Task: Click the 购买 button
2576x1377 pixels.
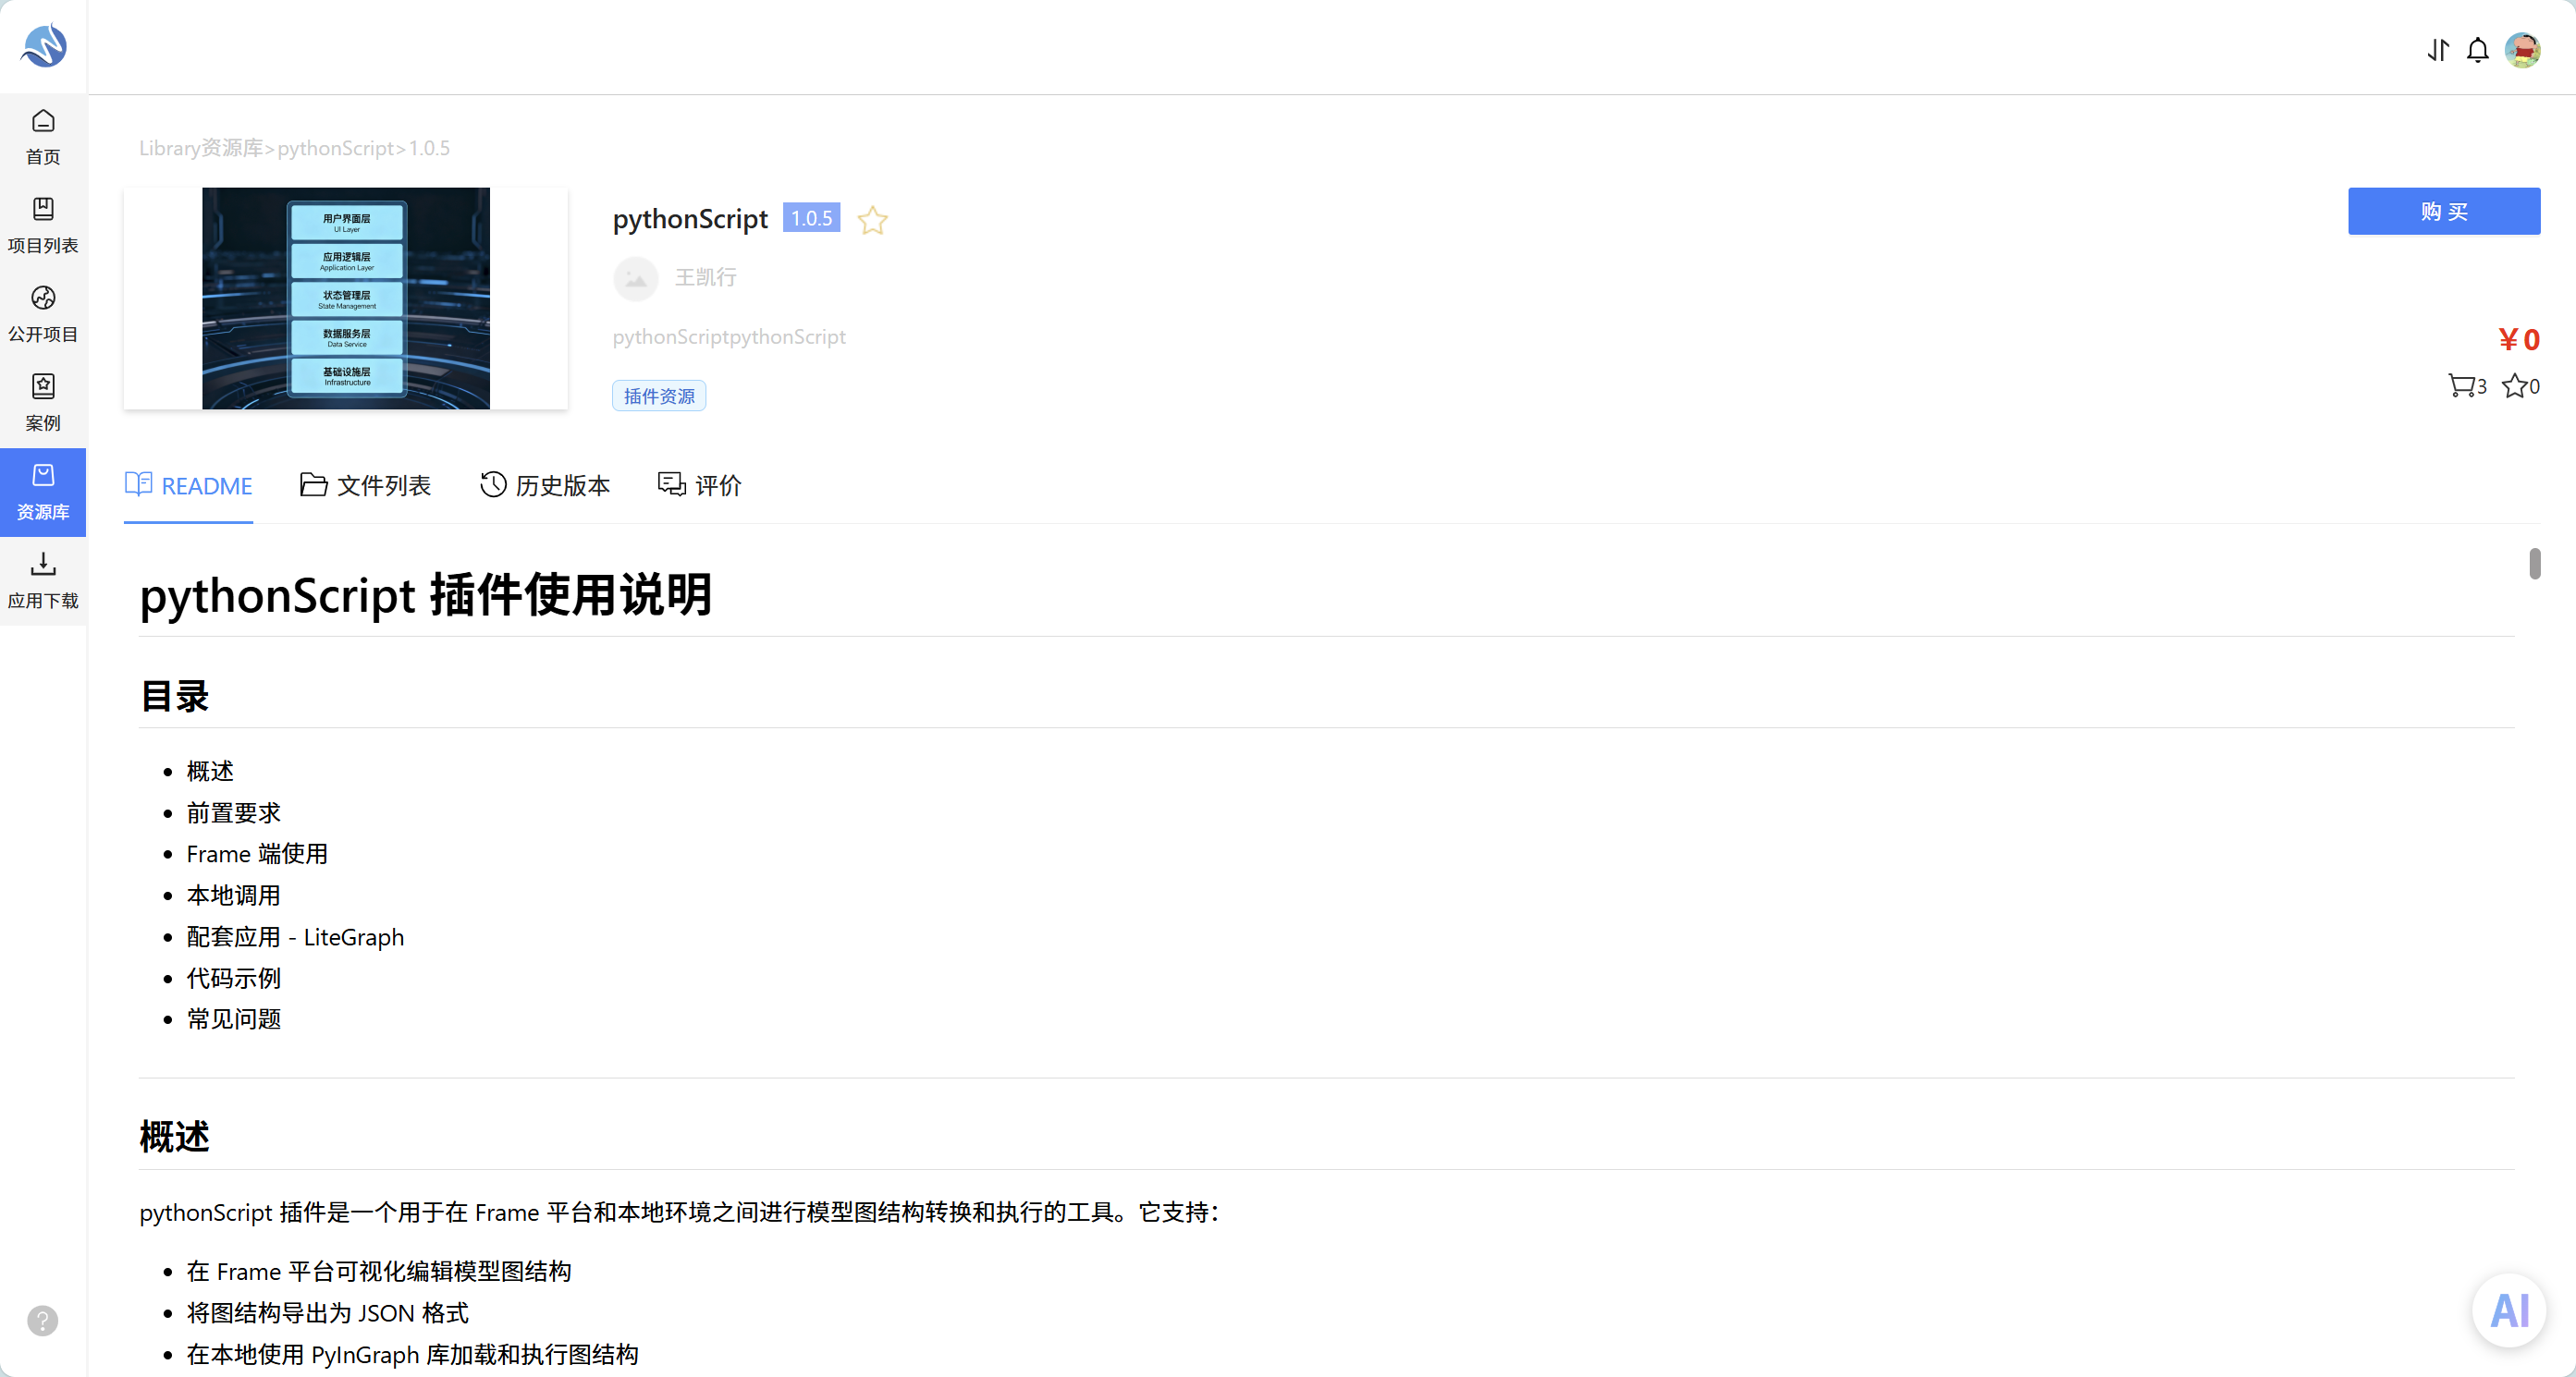Action: 2443,211
